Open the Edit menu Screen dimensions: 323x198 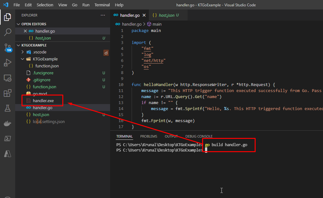coord(28,5)
